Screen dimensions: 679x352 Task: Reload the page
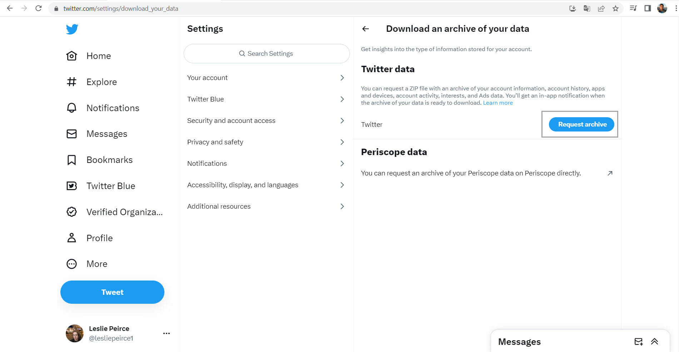tap(39, 8)
